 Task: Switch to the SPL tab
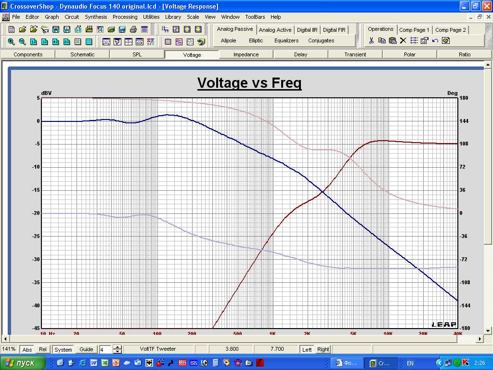point(137,54)
